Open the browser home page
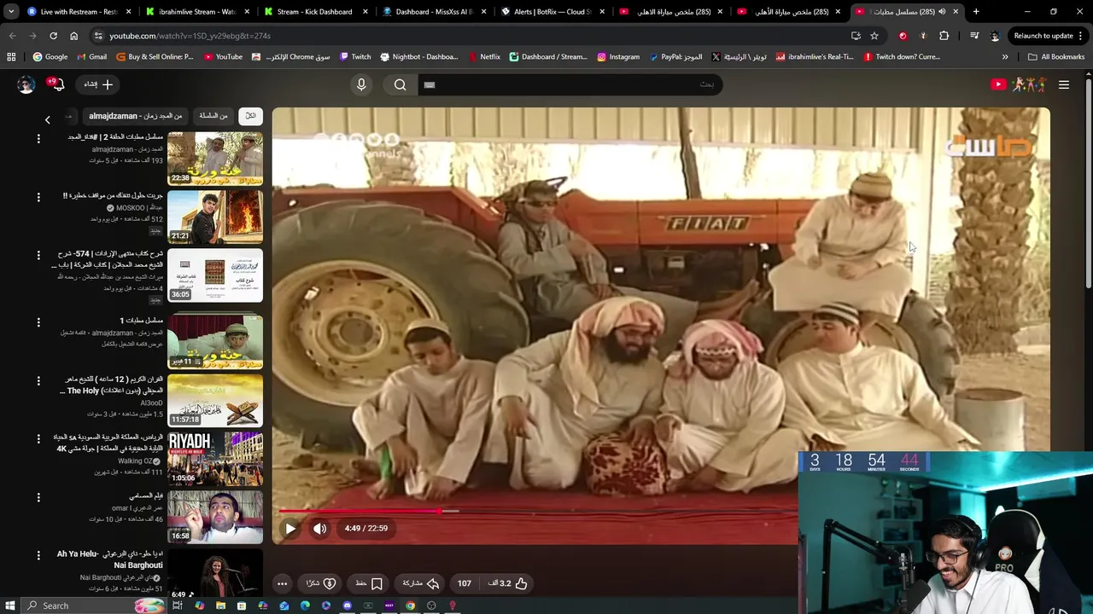The height and width of the screenshot is (614, 1093). tap(73, 36)
